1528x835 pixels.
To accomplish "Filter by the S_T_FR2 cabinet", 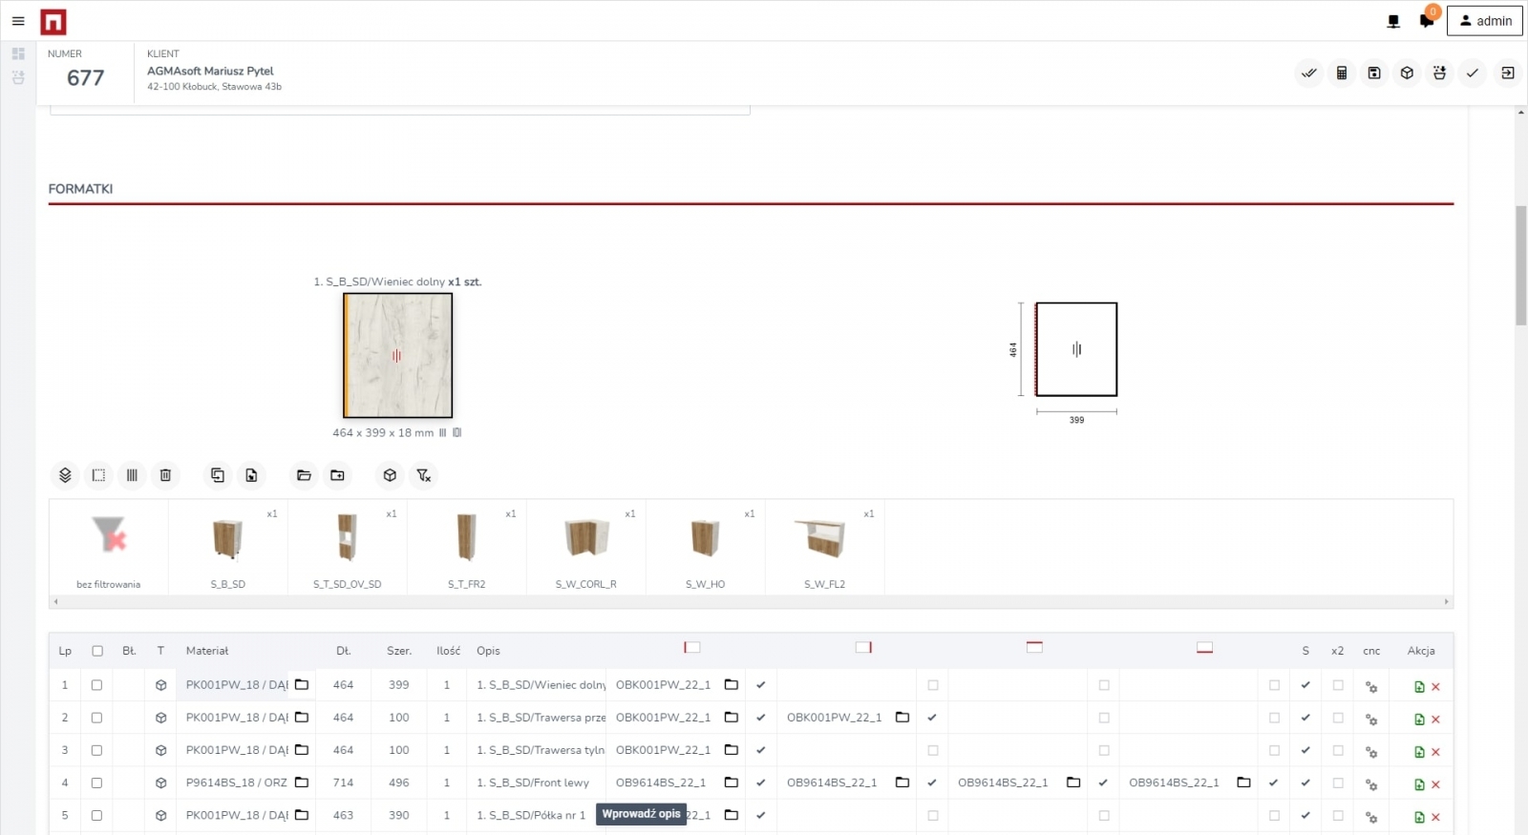I will pos(467,548).
